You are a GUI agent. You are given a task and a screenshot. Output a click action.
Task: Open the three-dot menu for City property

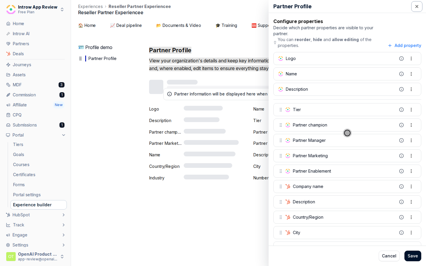coord(411,233)
